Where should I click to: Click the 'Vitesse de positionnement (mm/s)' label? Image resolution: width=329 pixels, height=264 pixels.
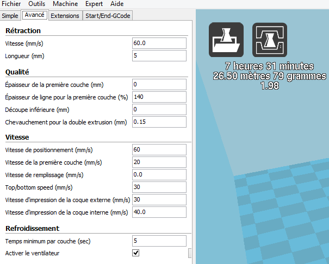click(x=49, y=150)
